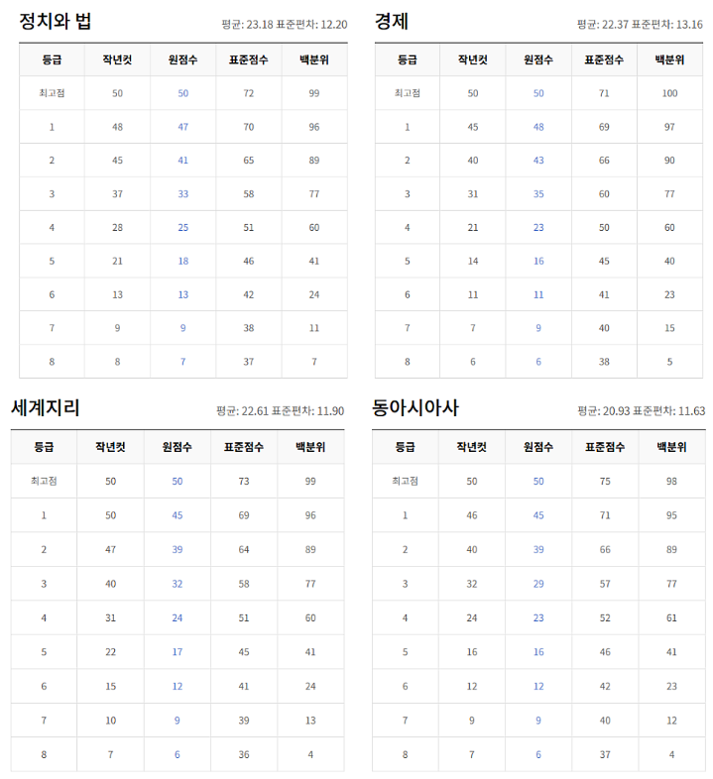Select the 원점수 header in 정치와 법 table
Screen dimensions: 713x779
(x=183, y=59)
